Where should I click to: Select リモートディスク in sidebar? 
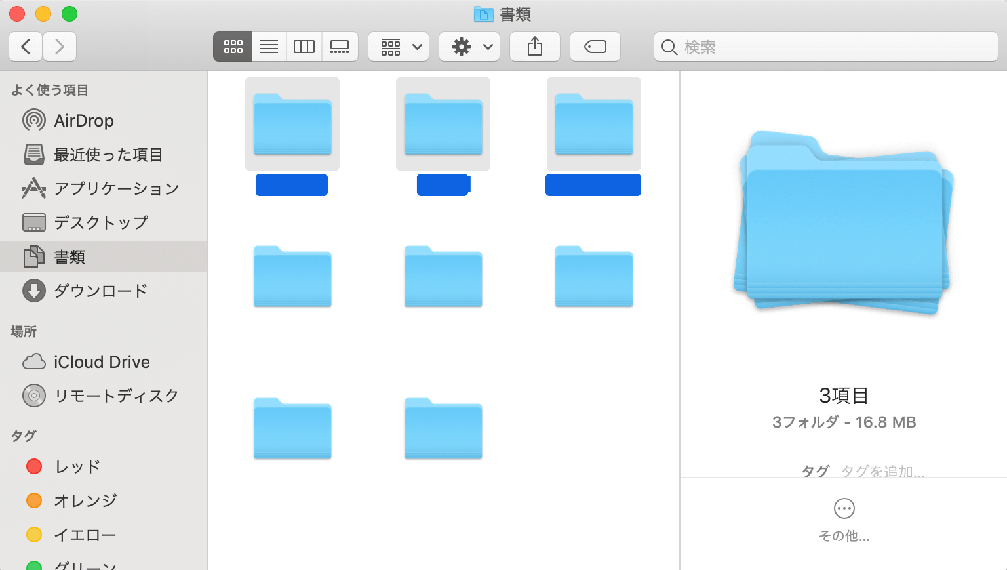click(x=116, y=396)
